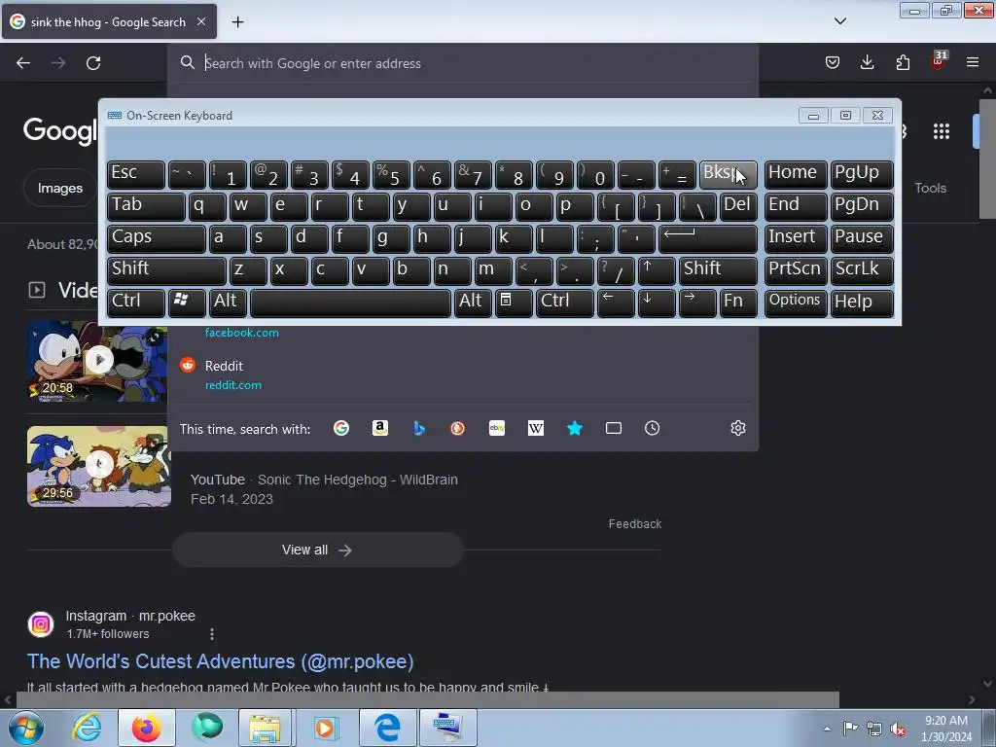Screen dimensions: 996x747
Task: Search this time with Bing
Action: (x=418, y=428)
